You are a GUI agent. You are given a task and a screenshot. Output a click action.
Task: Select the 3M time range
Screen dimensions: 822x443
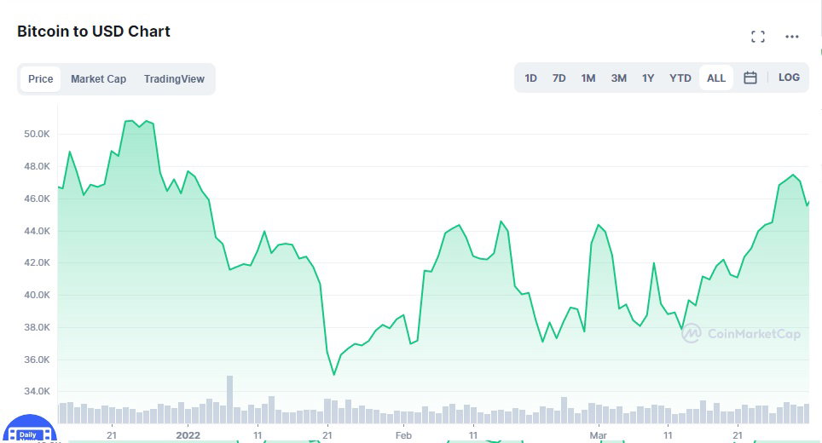[618, 78]
